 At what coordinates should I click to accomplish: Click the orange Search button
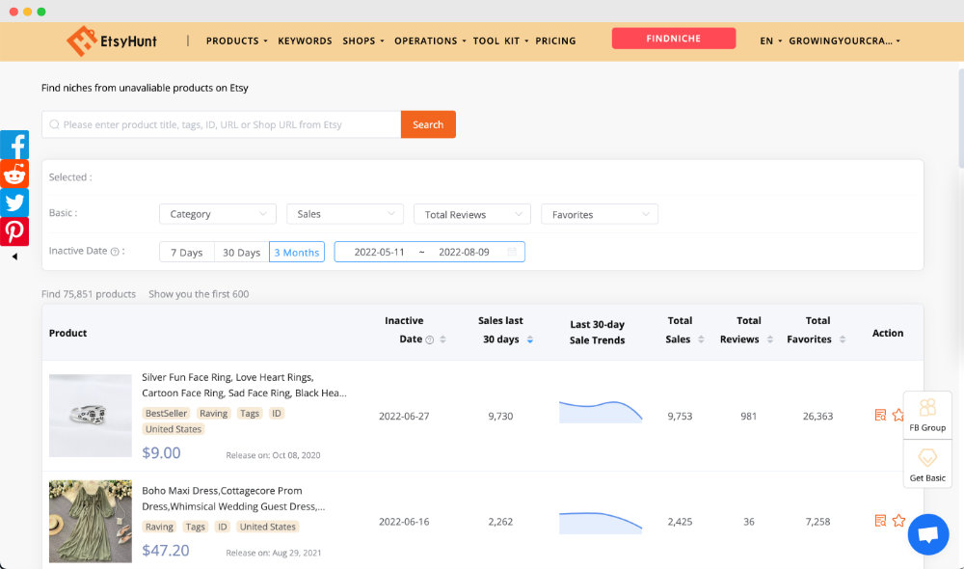[x=428, y=124]
